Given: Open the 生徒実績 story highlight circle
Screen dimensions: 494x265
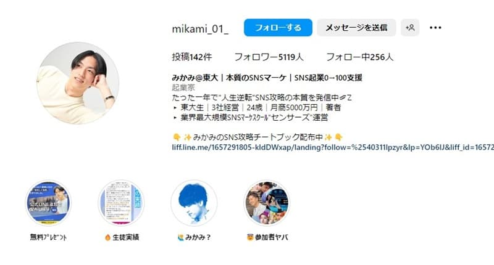Looking at the screenshot, I should [x=121, y=203].
